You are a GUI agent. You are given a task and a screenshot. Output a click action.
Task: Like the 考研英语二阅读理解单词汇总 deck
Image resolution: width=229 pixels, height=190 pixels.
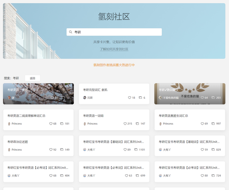51,124
